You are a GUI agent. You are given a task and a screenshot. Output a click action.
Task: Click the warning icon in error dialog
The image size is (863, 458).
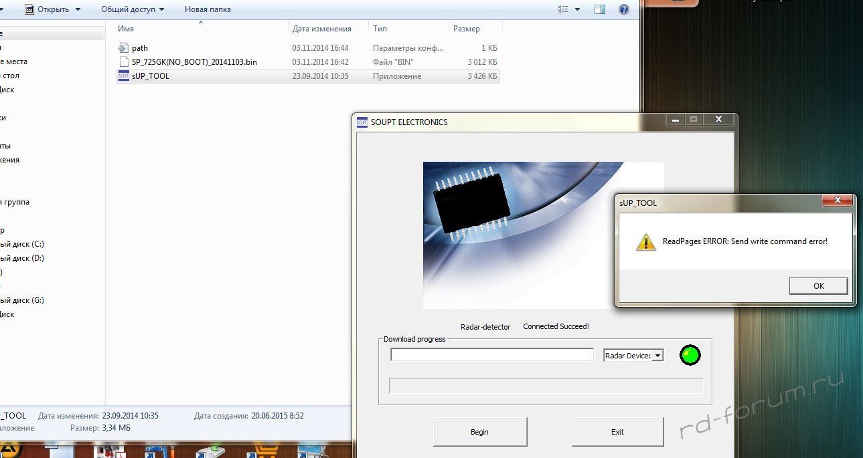pyautogui.click(x=645, y=242)
